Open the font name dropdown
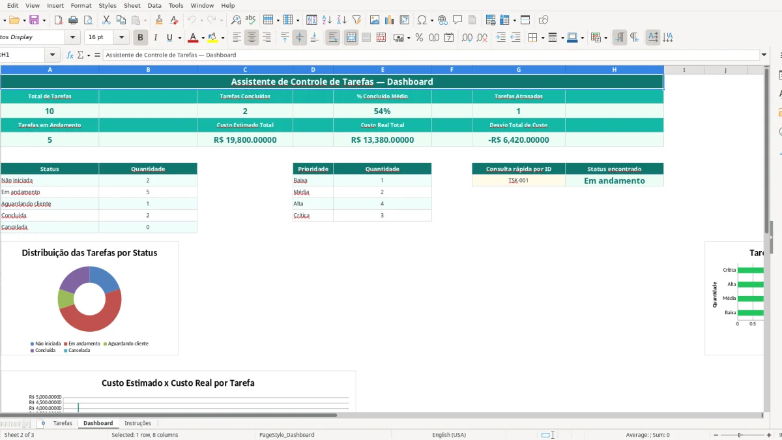 [72, 38]
